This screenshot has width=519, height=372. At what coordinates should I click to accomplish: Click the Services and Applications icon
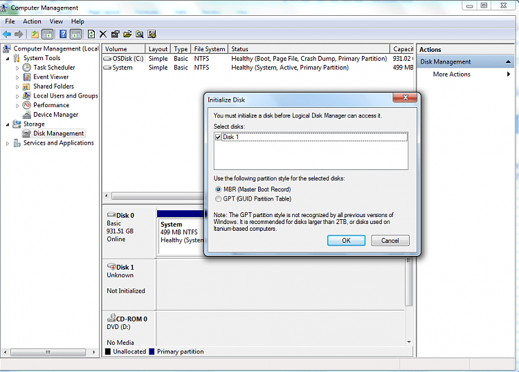(17, 143)
